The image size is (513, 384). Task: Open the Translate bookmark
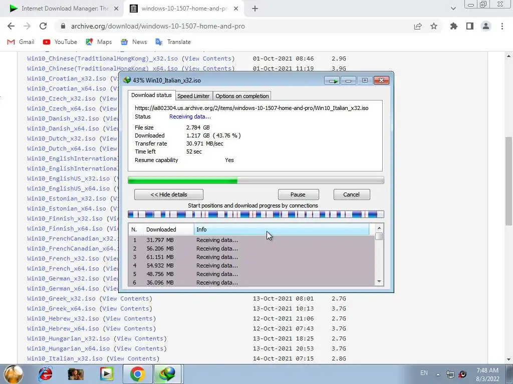point(173,42)
